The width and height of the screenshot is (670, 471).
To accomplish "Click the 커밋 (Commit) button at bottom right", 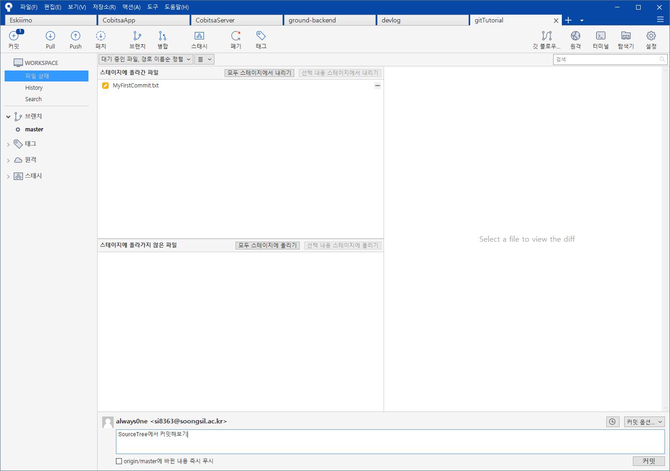I will click(648, 461).
